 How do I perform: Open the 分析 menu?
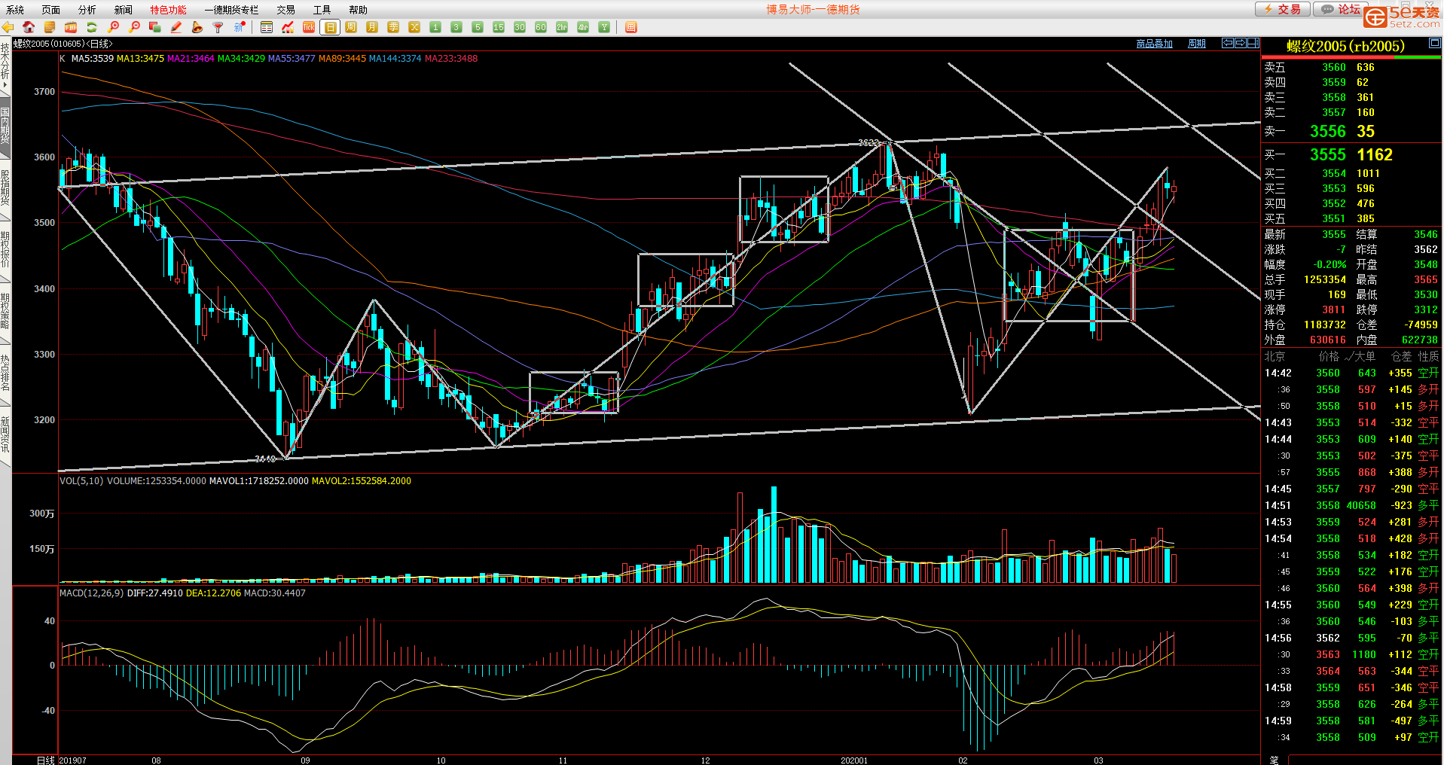(87, 10)
